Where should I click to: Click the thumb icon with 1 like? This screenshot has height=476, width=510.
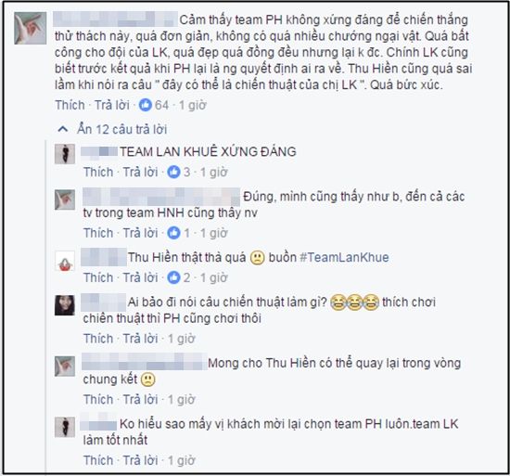[173, 233]
